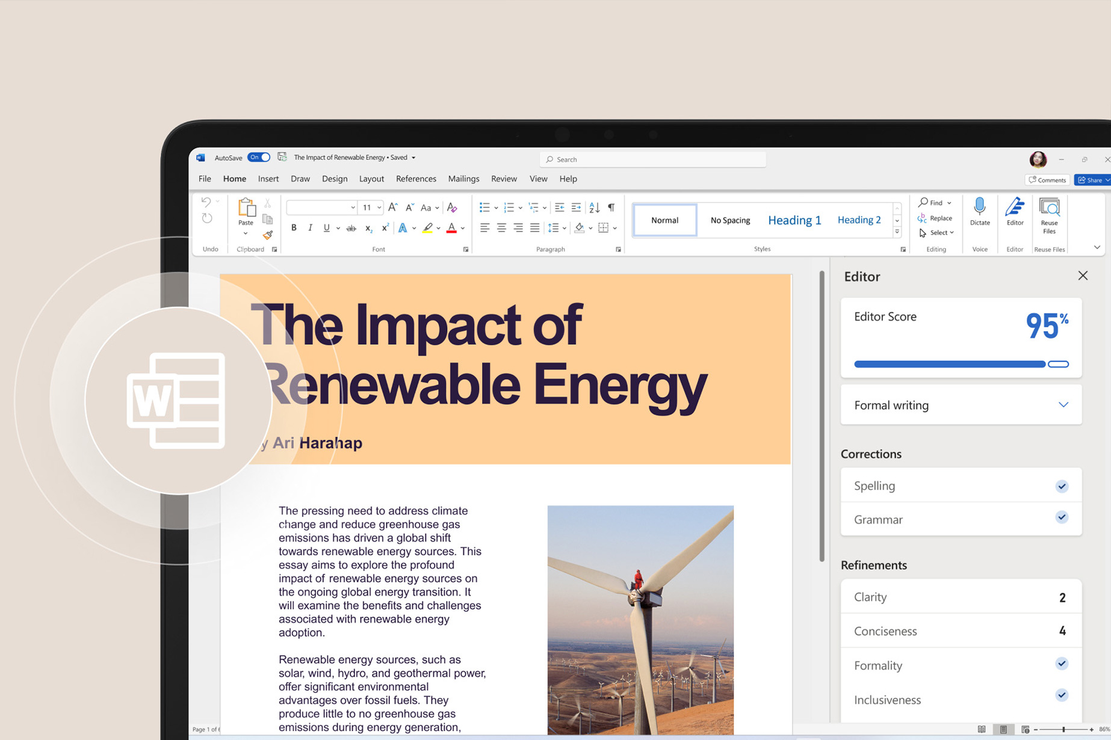The width and height of the screenshot is (1111, 740).
Task: Toggle the AutoSave switch
Action: (259, 158)
